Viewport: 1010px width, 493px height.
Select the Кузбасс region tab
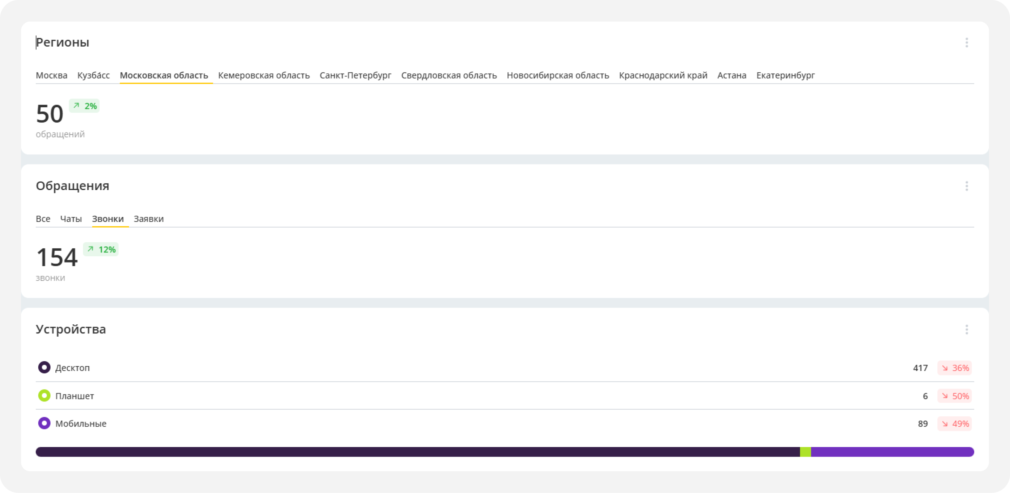(93, 75)
